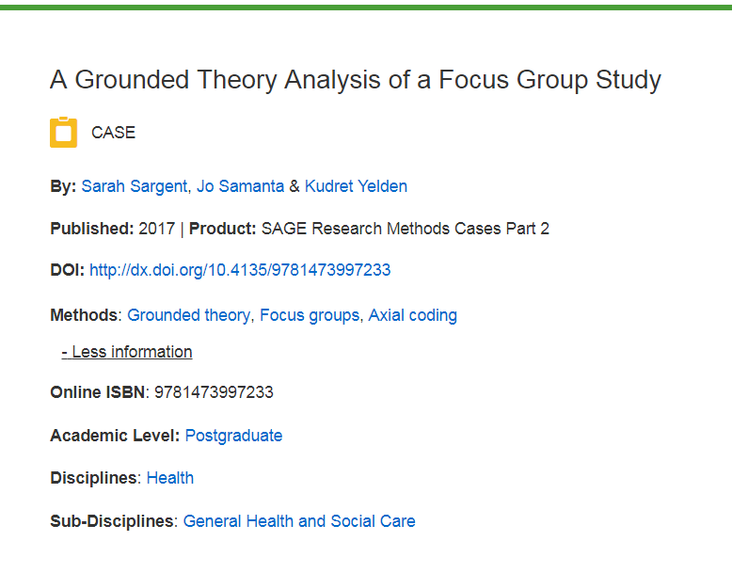
Task: Open author Jo Samanta's link
Action: tap(240, 186)
